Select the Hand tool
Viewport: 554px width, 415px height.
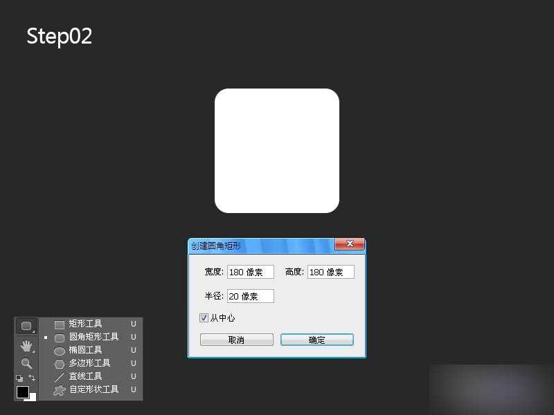coord(26,346)
